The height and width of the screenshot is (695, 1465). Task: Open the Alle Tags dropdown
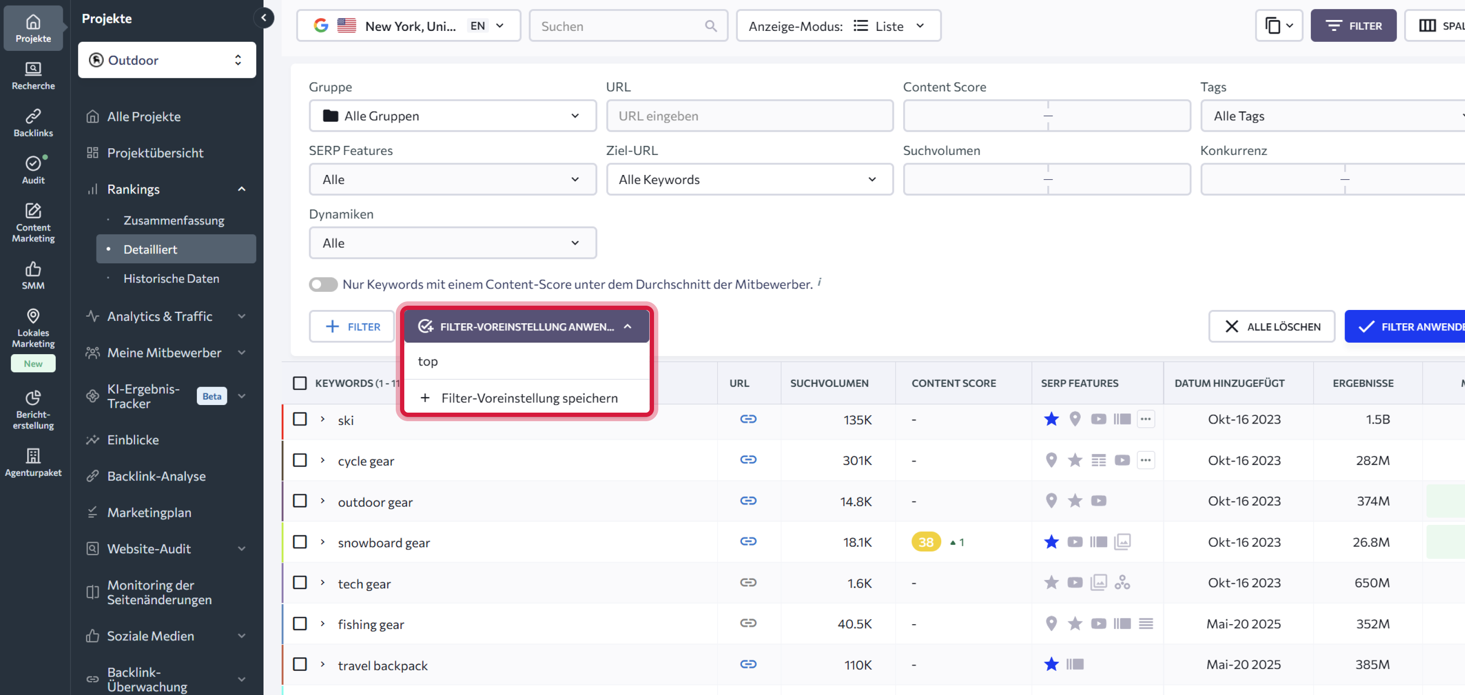(1333, 116)
